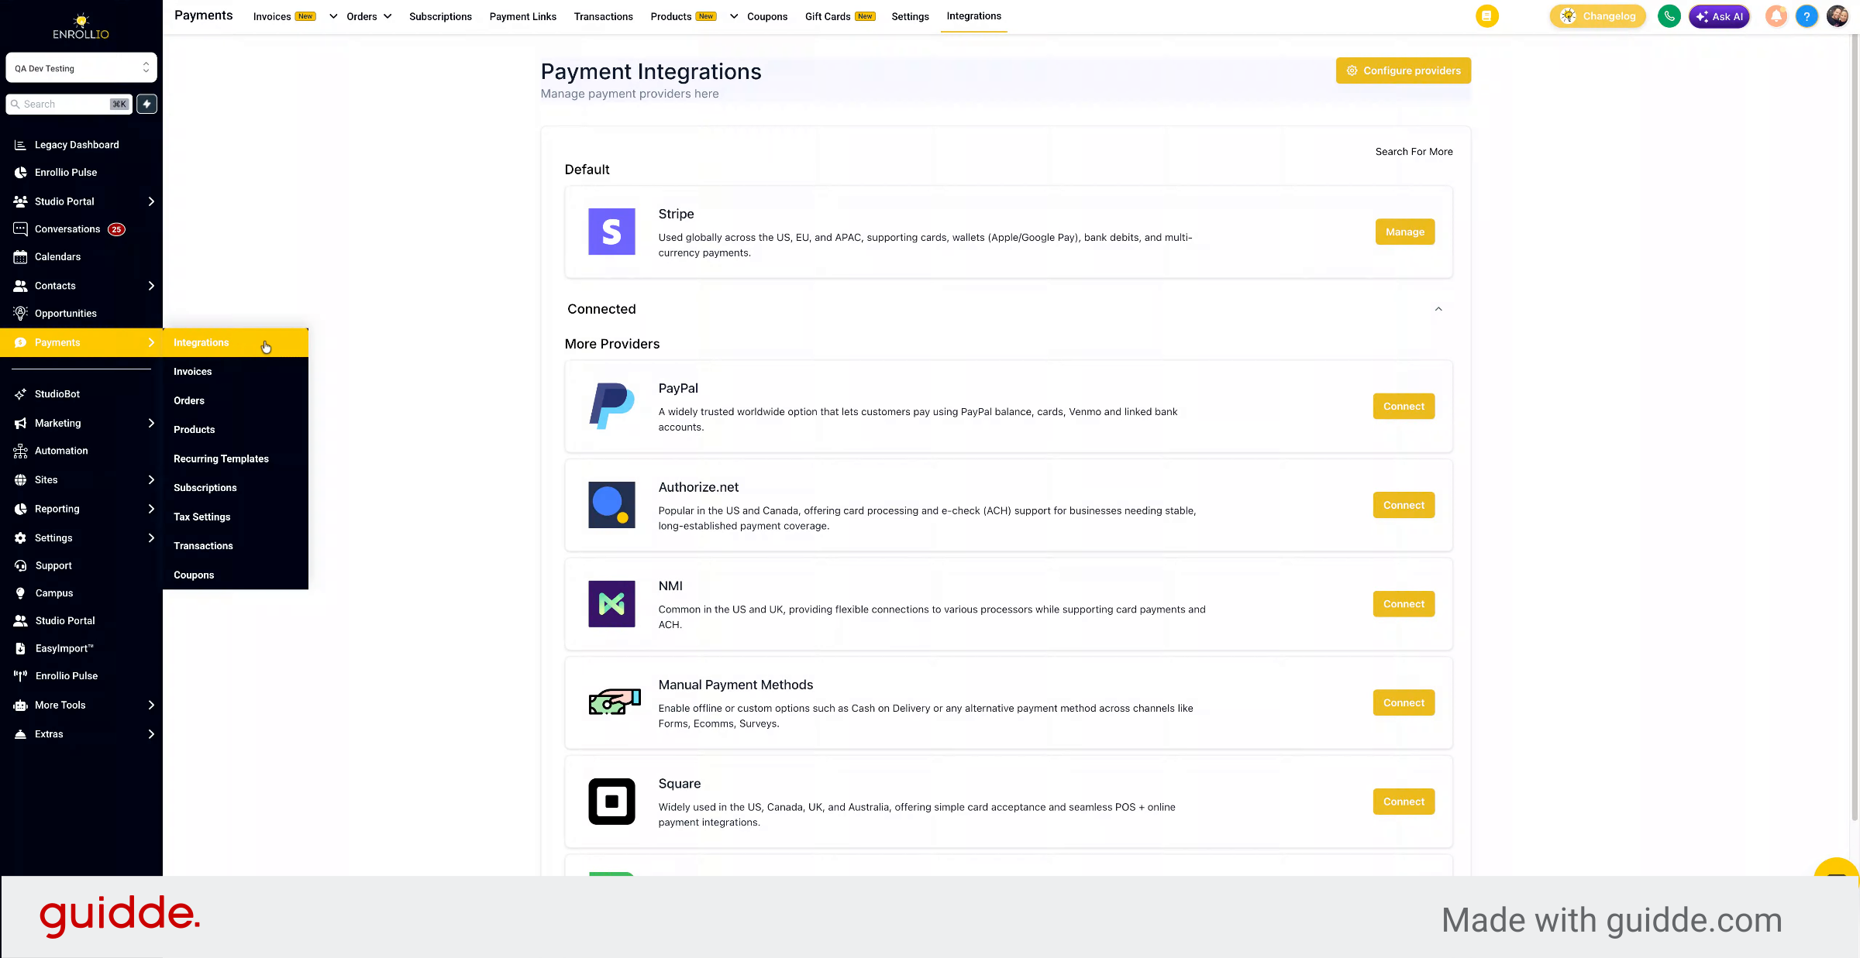The image size is (1860, 958).
Task: Click the lightning quick actions icon
Action: 146,104
